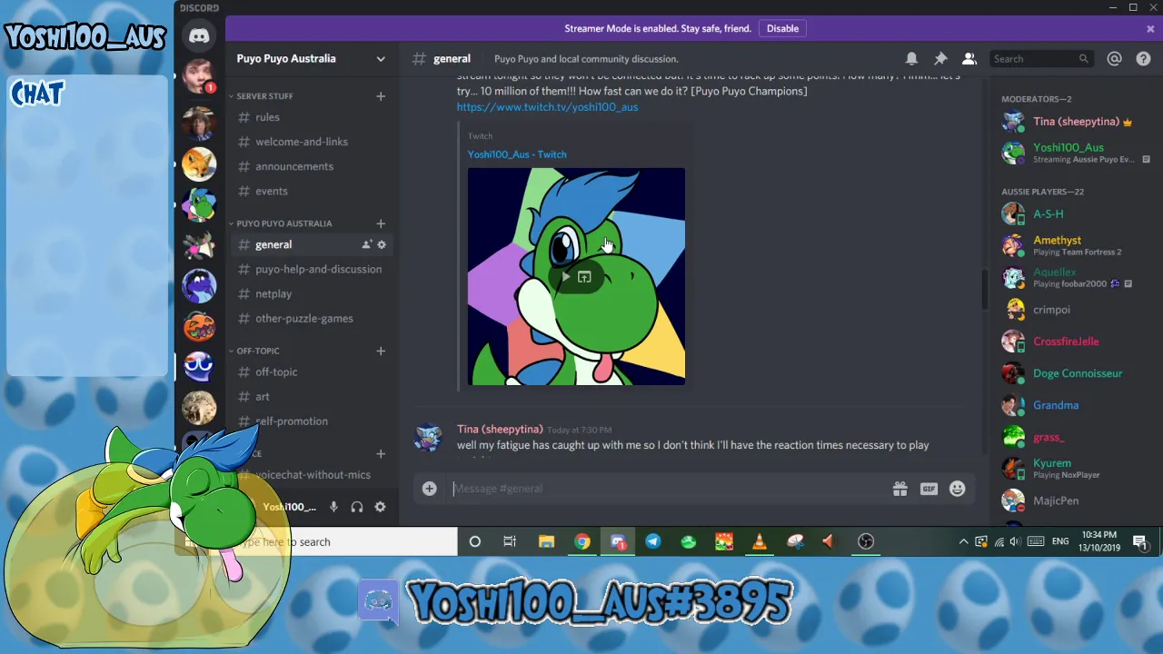Open Telegram from taskbar
Image resolution: width=1163 pixels, height=654 pixels.
click(652, 542)
